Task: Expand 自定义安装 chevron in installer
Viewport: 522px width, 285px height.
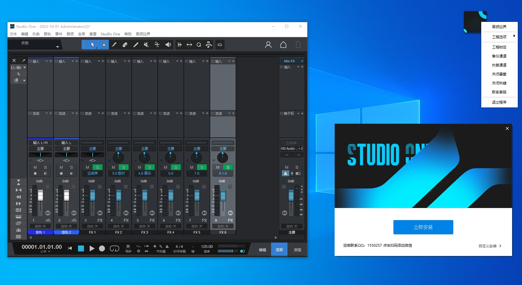Action: [500, 246]
